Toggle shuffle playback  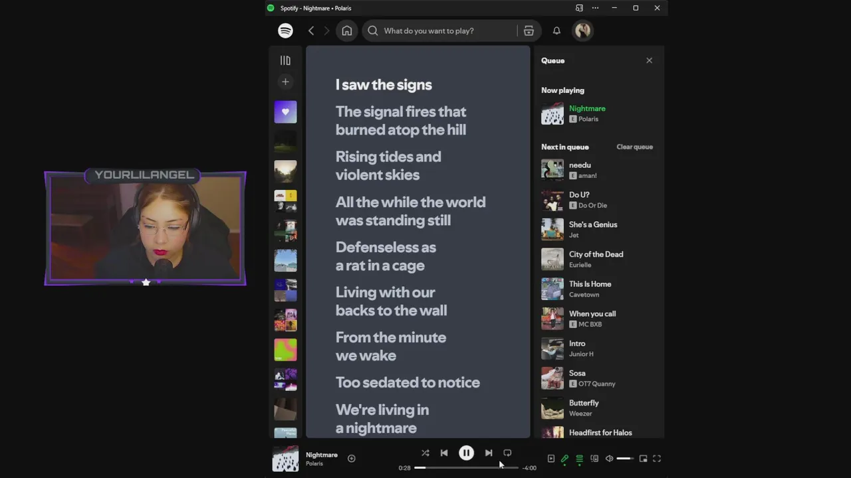(x=425, y=453)
